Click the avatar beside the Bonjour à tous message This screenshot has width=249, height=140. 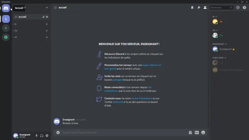click(57, 122)
